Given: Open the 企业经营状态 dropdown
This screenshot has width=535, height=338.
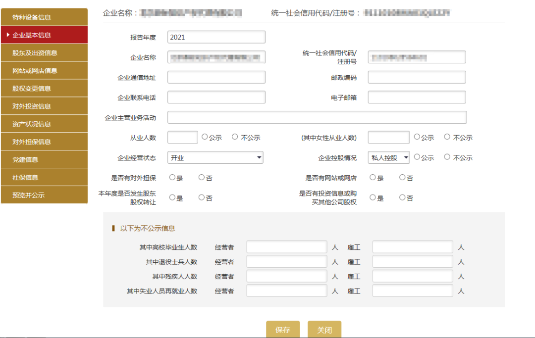Looking at the screenshot, I should click(215, 157).
